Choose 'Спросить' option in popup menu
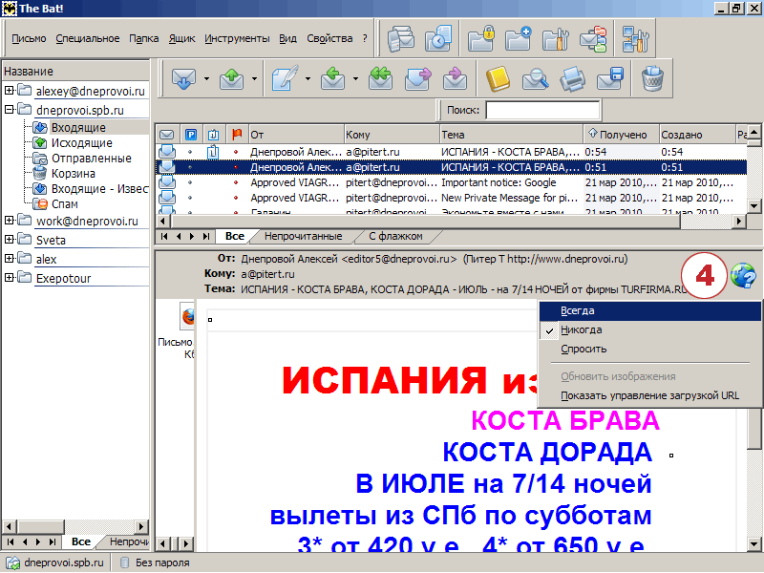Screen dimensions: 764x573 pyautogui.click(x=584, y=349)
